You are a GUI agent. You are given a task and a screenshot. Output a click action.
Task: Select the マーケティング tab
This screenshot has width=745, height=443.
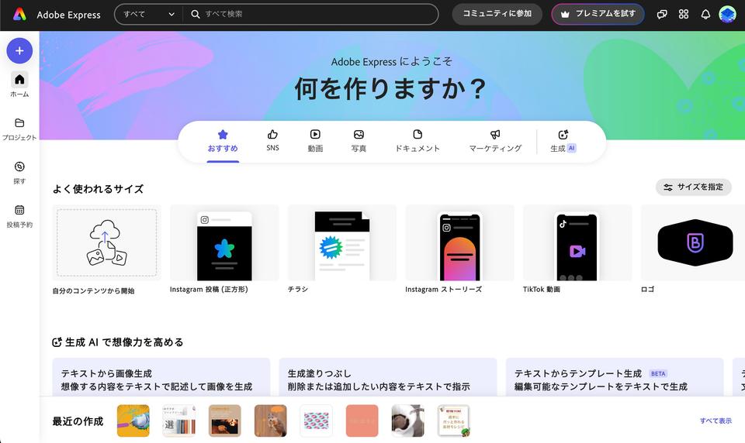pos(495,141)
